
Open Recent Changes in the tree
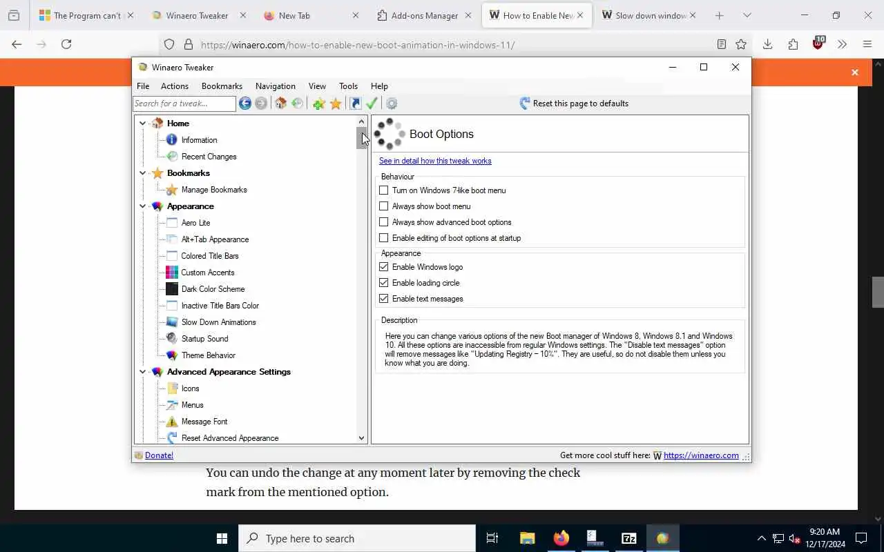209,157
